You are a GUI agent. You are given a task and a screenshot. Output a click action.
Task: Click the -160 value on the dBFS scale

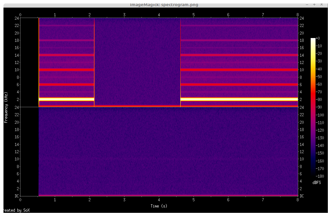click(x=320, y=161)
